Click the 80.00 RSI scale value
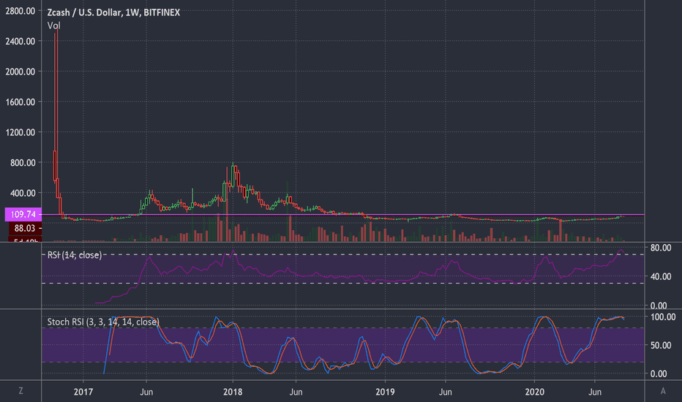The width and height of the screenshot is (682, 402). click(x=661, y=248)
